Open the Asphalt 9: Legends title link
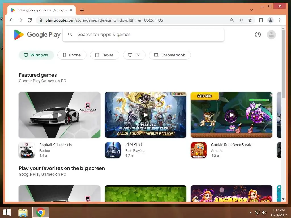291x218 pixels. (x=55, y=145)
